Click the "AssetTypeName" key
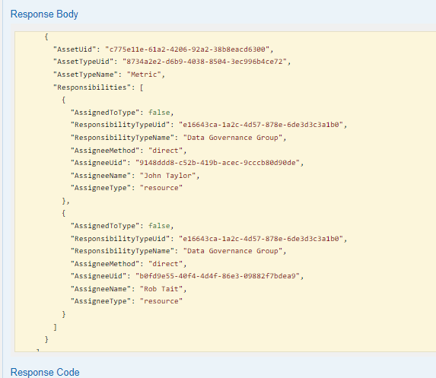 click(x=85, y=75)
